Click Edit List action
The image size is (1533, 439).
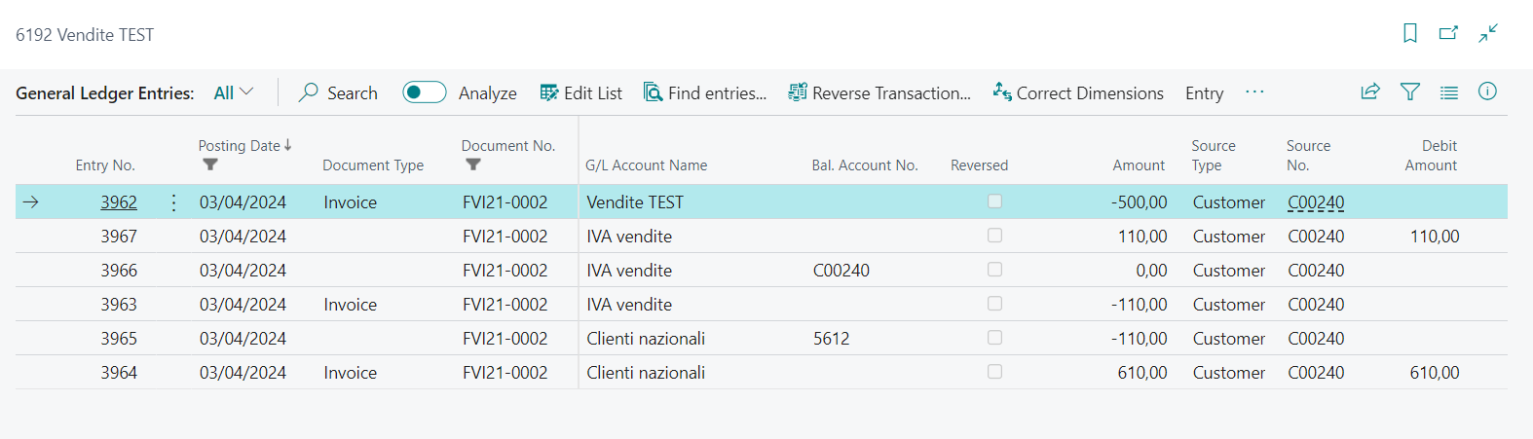click(x=581, y=92)
